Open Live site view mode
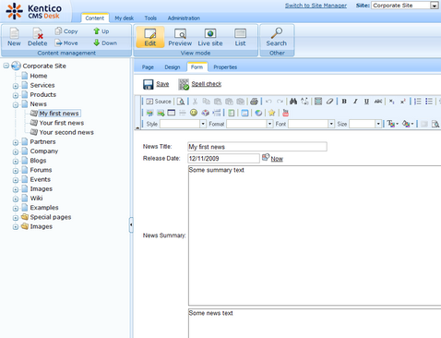The width and height of the screenshot is (441, 338). 210,37
